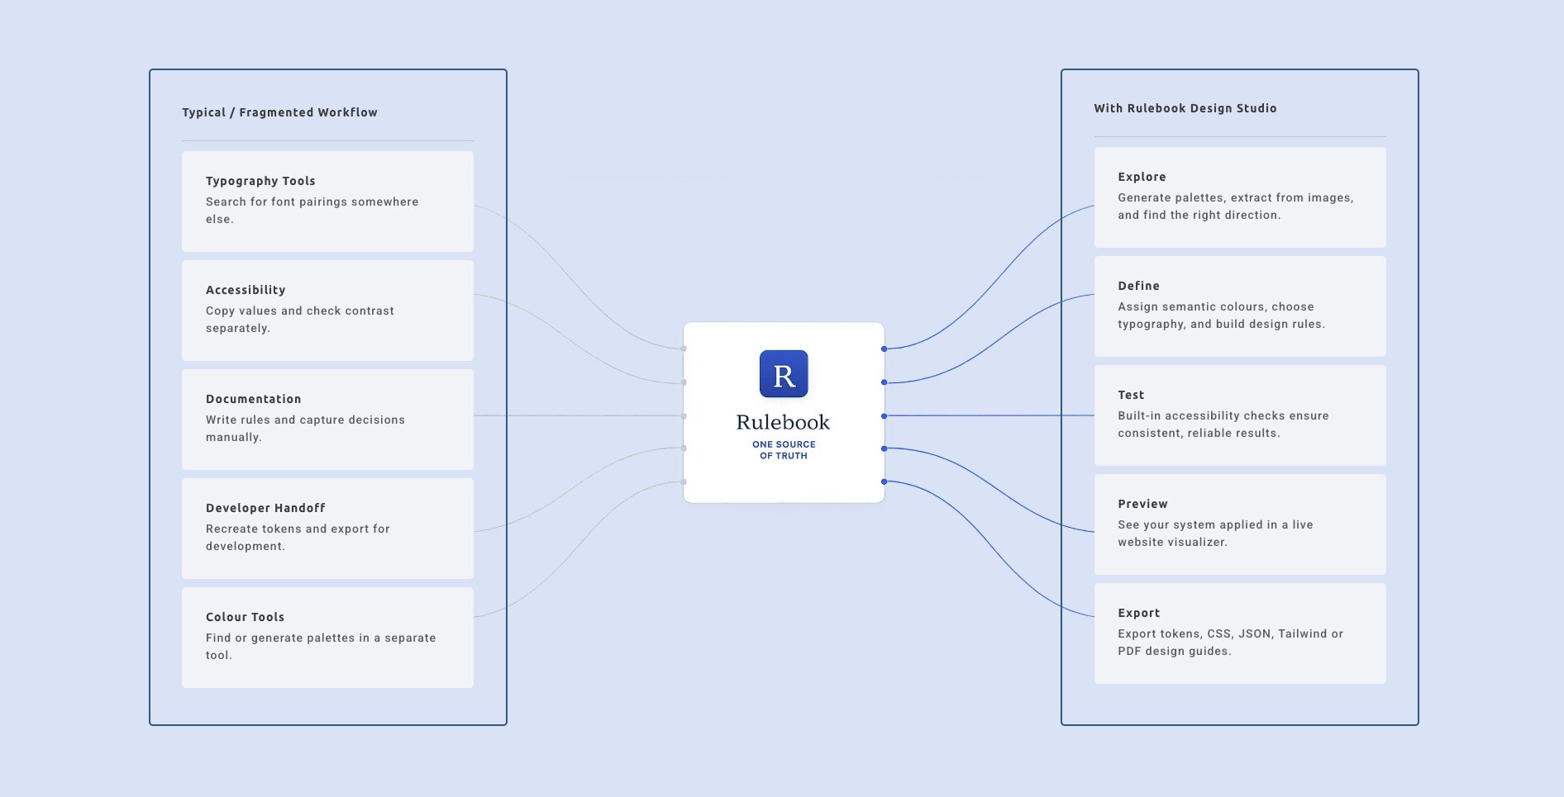
Task: Click 'See your system applied in a live' description
Action: tap(1215, 533)
